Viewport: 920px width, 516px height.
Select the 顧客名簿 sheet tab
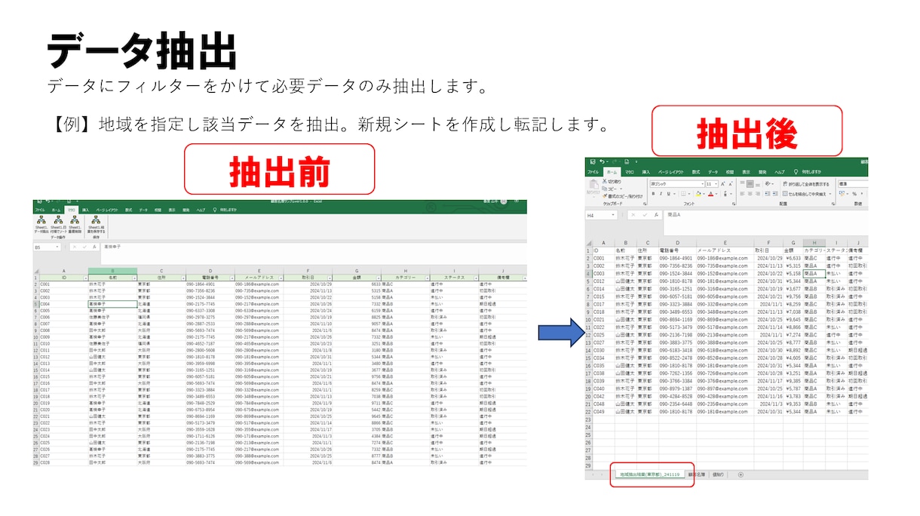pos(697,475)
